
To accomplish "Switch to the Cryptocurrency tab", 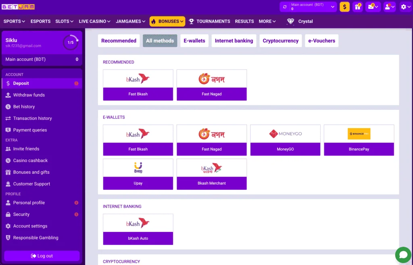I will [281, 41].
